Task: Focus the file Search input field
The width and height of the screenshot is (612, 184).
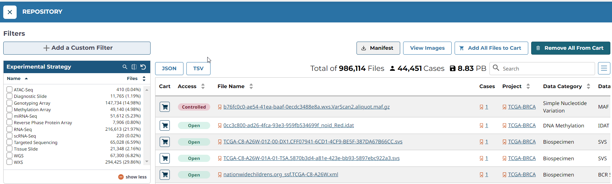Action: 547,69
